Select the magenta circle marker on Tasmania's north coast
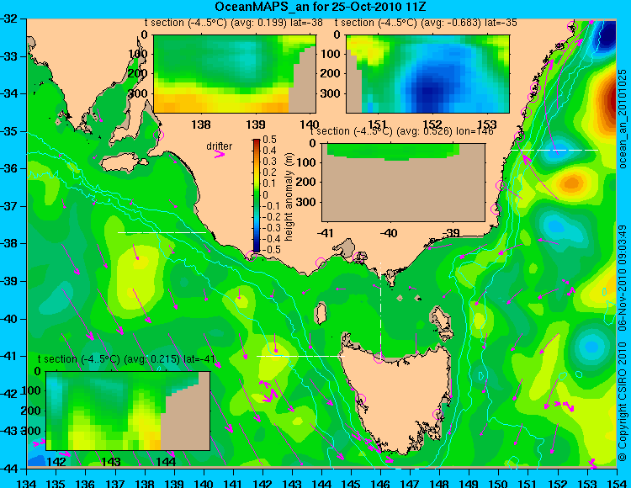 coord(379,358)
